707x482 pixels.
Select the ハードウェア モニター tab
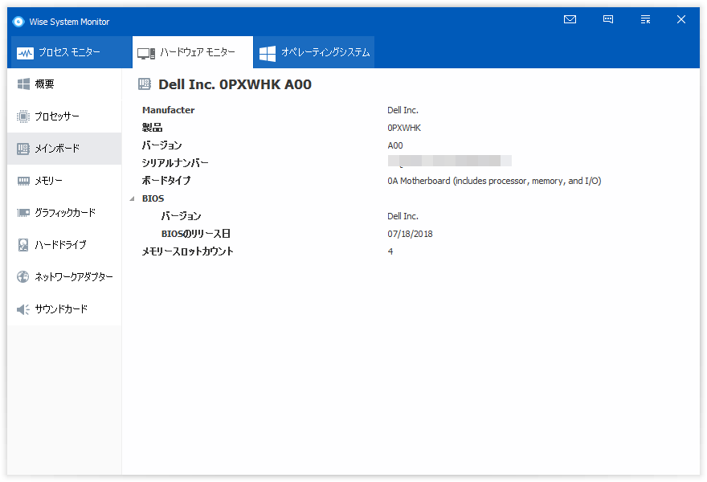point(193,52)
